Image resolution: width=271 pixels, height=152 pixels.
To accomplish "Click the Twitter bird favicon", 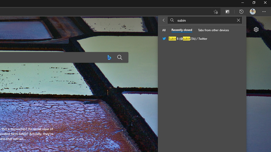I will coord(164,38).
